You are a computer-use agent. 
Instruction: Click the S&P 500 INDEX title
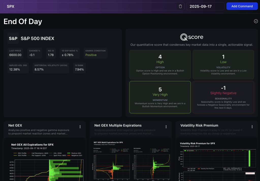tap(38, 38)
